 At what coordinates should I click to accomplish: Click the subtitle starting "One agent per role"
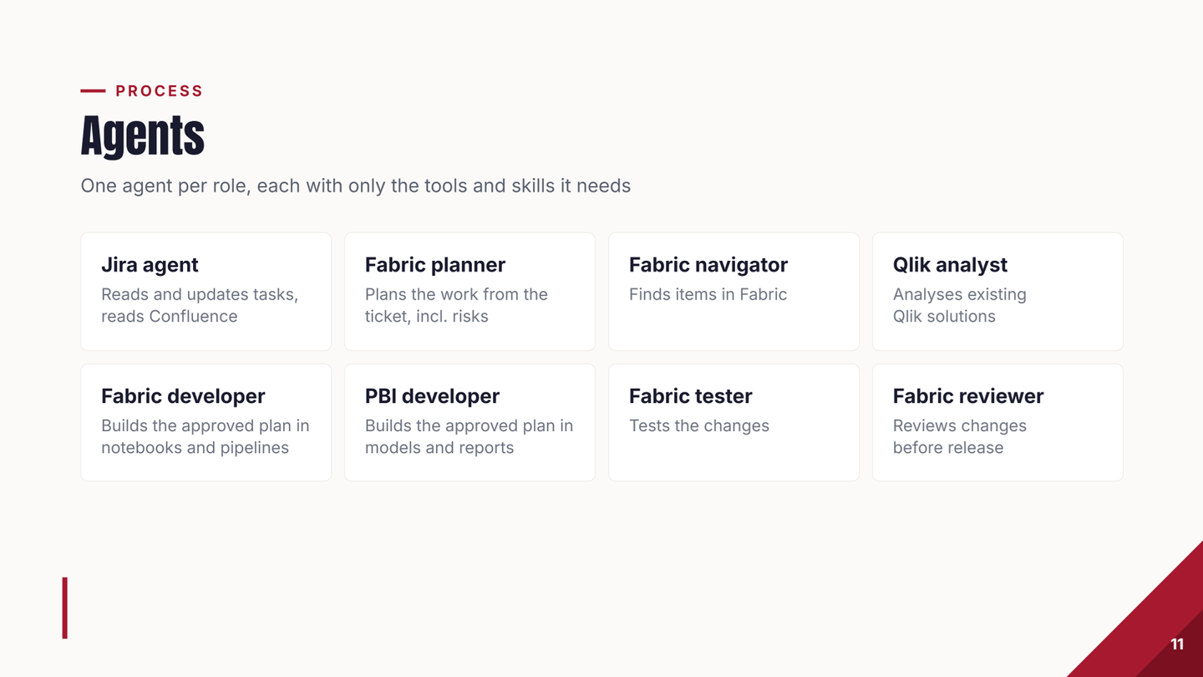356,186
